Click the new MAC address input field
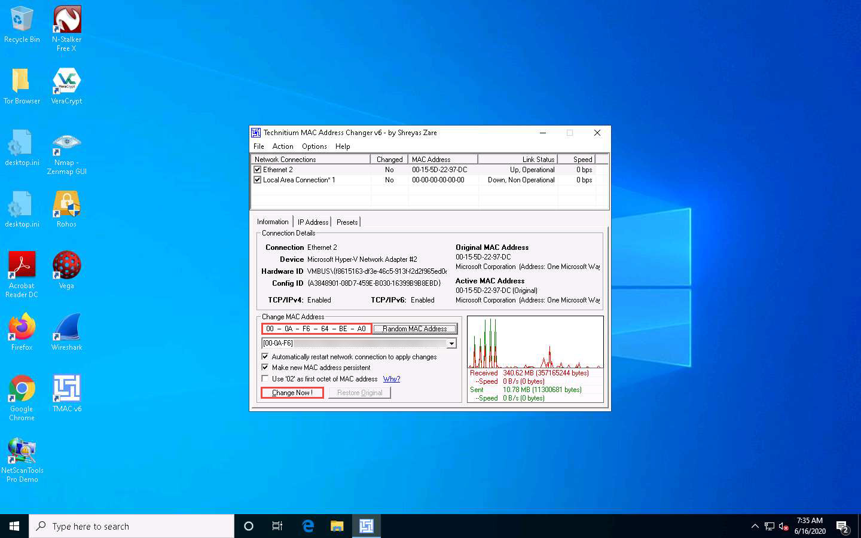 coord(316,329)
